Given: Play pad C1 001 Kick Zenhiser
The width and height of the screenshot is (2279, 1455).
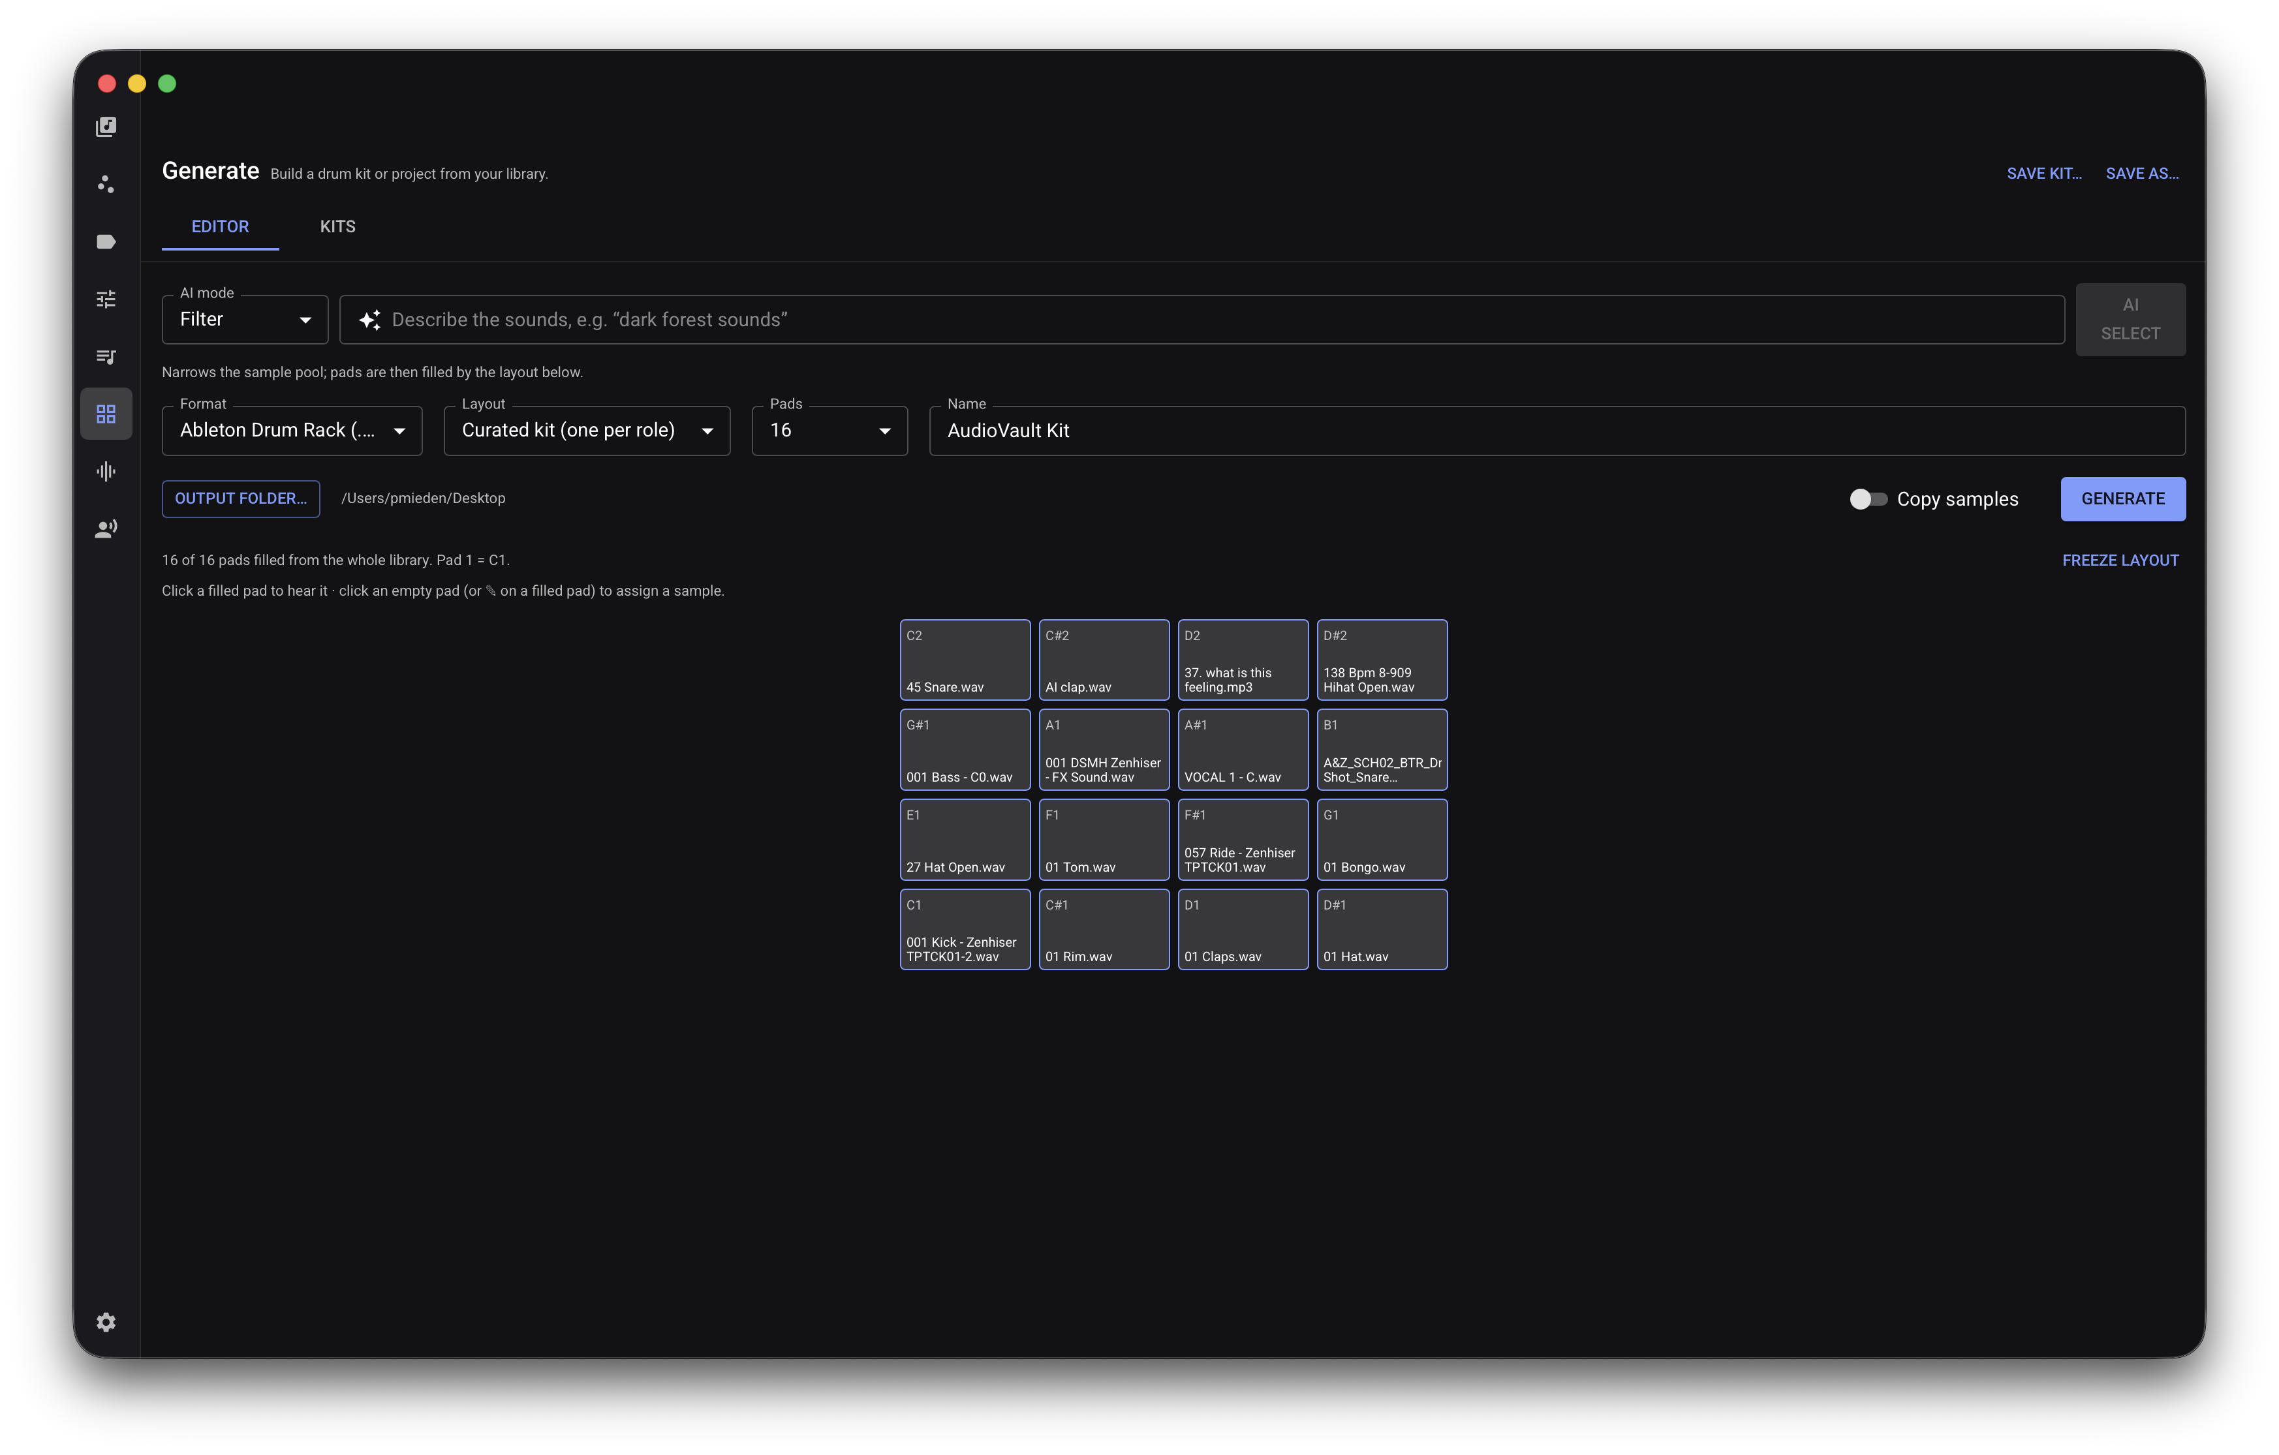Looking at the screenshot, I should [965, 929].
